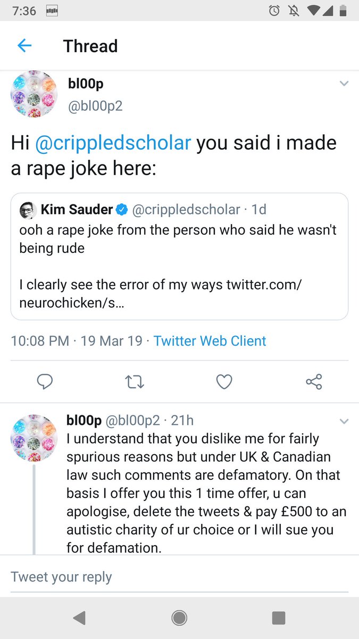
Task: Open the Twitter Web Client link
Action: point(210,341)
